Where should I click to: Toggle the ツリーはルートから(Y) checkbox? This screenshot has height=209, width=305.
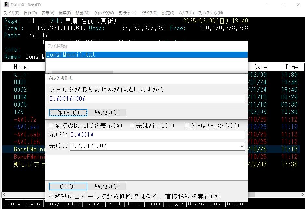187,125
